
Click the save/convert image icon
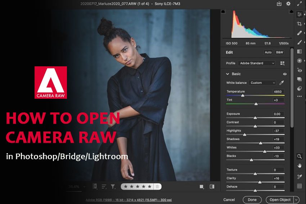(279, 4)
